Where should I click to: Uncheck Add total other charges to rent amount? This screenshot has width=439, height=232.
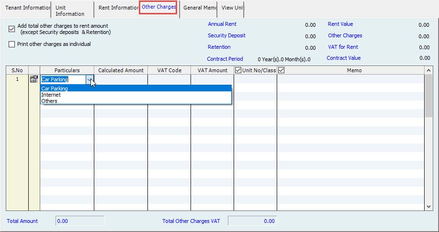(12, 29)
